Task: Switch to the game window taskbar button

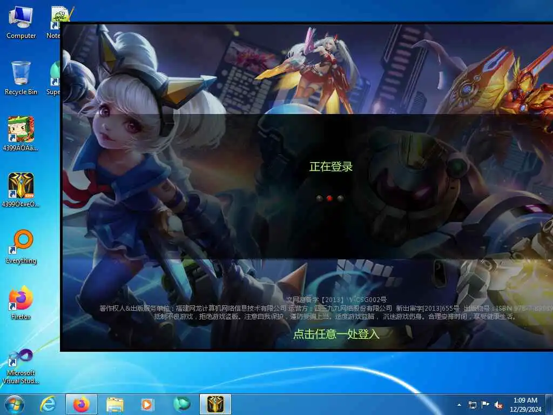Action: (x=215, y=404)
